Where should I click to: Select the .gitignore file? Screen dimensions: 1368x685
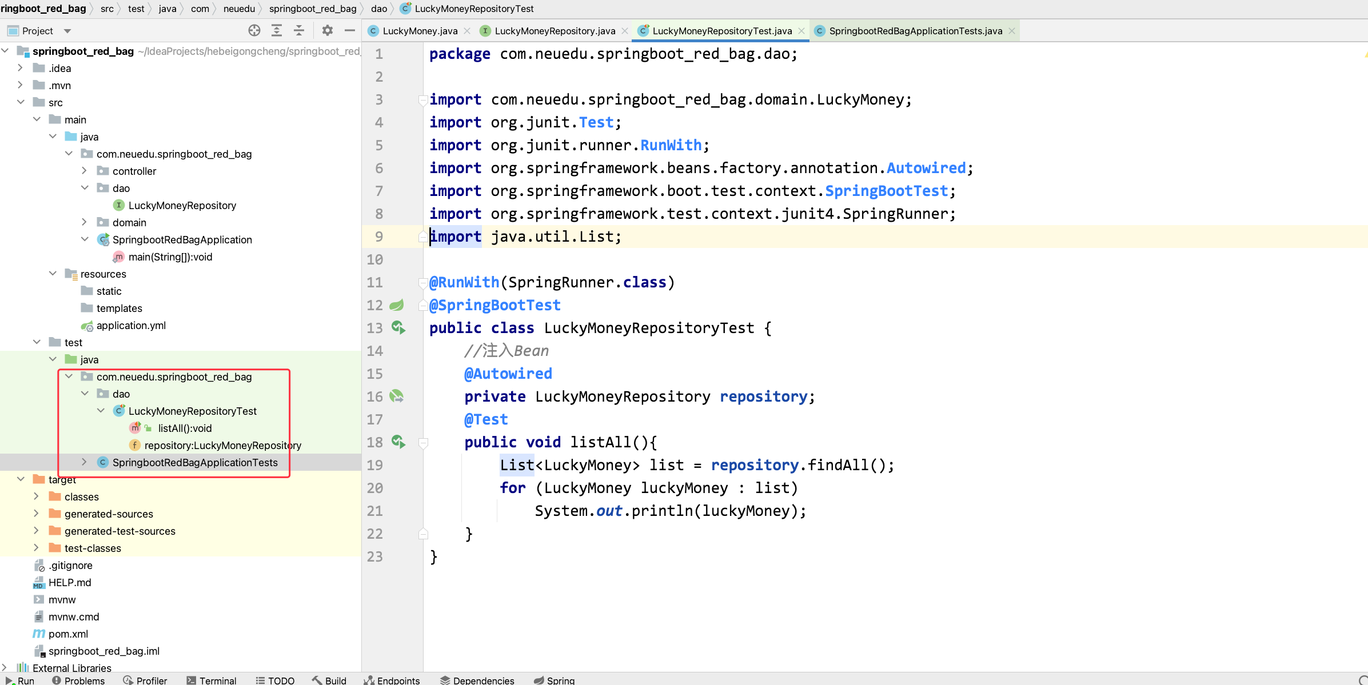70,565
